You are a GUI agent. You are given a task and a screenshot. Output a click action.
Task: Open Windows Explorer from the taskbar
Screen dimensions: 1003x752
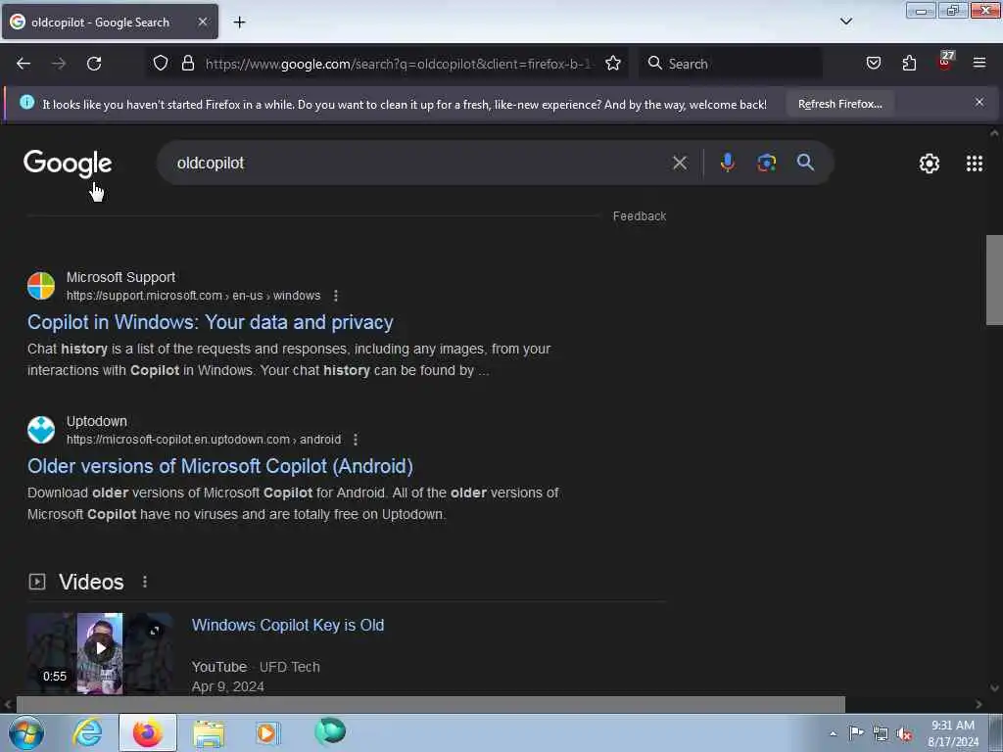(209, 733)
